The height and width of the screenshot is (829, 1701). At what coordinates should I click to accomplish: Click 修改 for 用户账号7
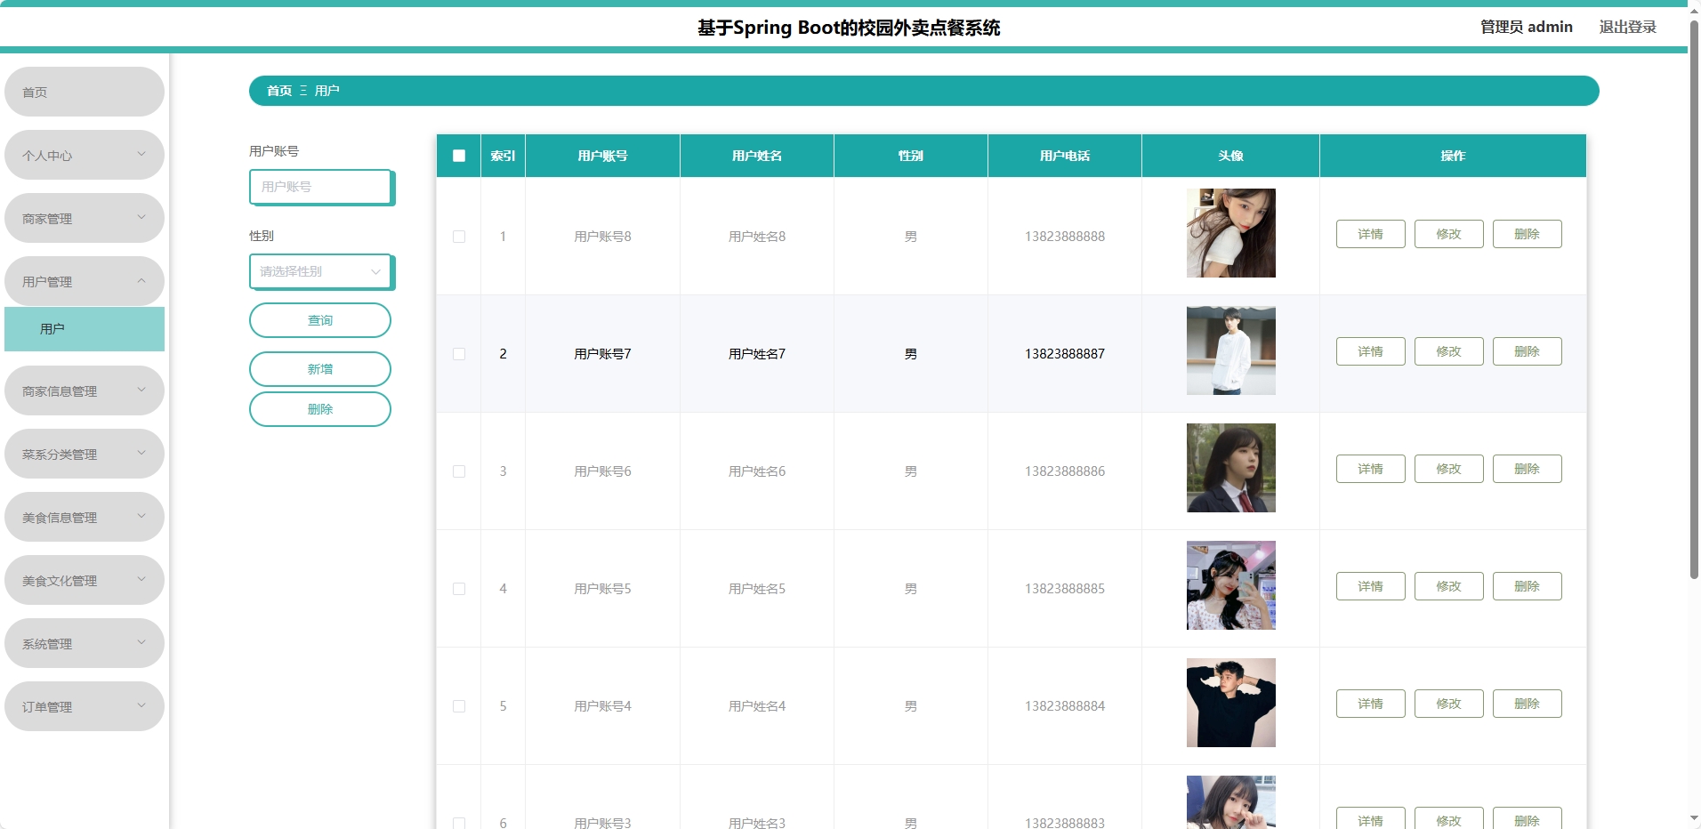(x=1449, y=351)
